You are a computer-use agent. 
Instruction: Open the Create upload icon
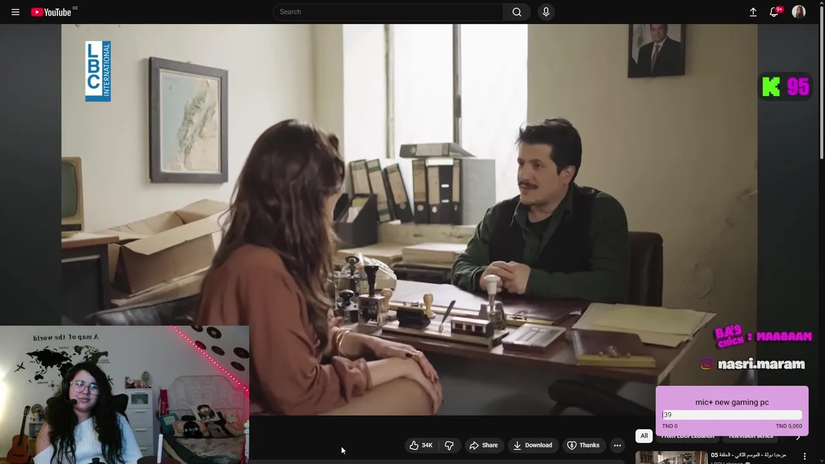coord(753,12)
